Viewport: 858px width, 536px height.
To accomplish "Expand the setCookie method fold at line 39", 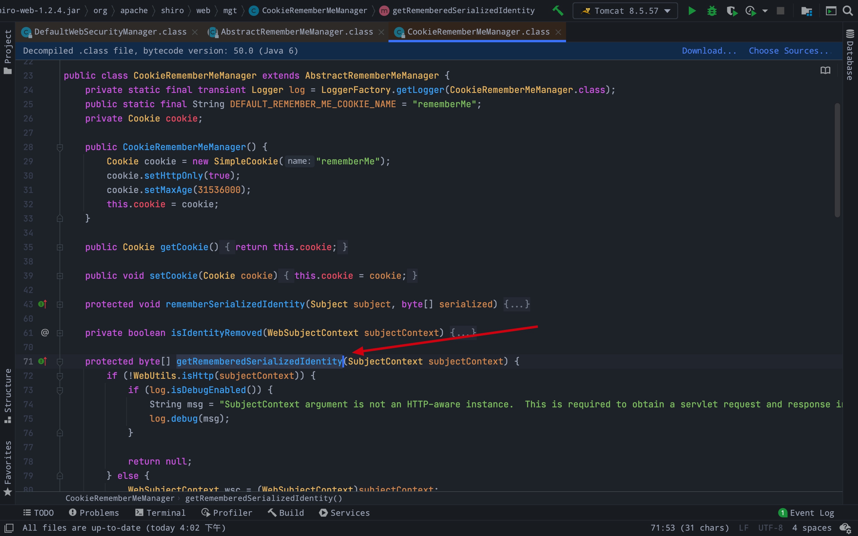I will point(60,276).
